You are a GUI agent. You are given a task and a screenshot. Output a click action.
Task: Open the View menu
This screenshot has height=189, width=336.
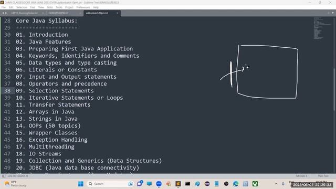(41, 7)
